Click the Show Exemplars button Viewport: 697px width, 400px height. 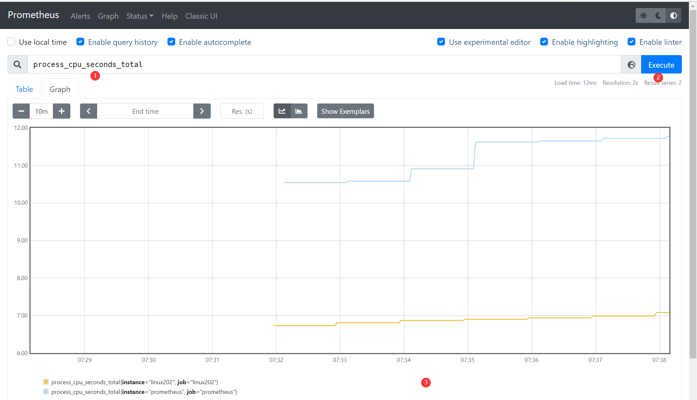pos(345,111)
